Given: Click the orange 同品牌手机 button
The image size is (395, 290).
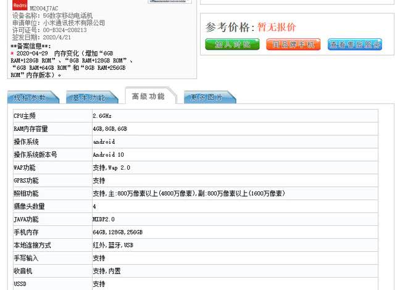Looking at the screenshot, I should [293, 44].
